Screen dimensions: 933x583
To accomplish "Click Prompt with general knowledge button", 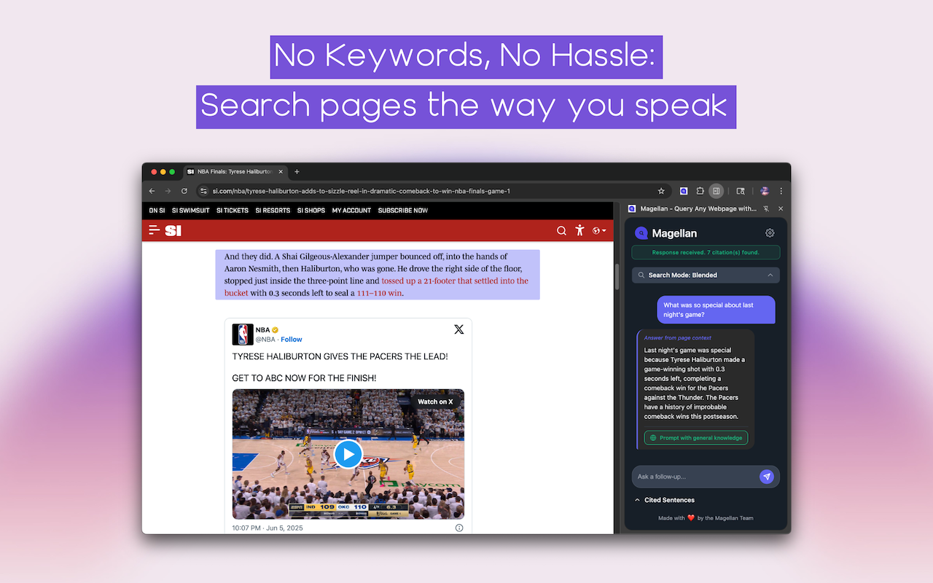I will tap(696, 438).
